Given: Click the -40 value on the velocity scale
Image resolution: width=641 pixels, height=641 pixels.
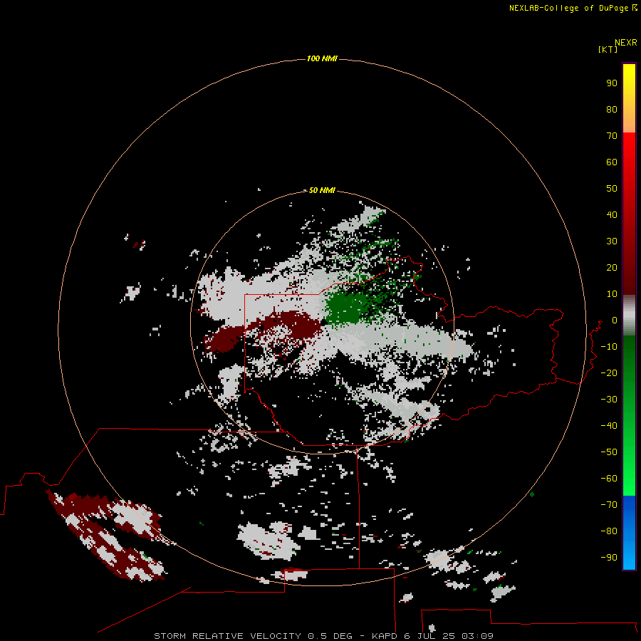Looking at the screenshot, I should pyautogui.click(x=609, y=426).
